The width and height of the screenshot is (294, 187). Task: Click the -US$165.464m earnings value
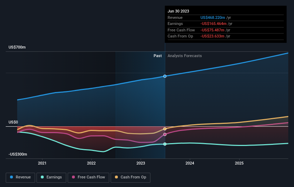[x=213, y=24]
